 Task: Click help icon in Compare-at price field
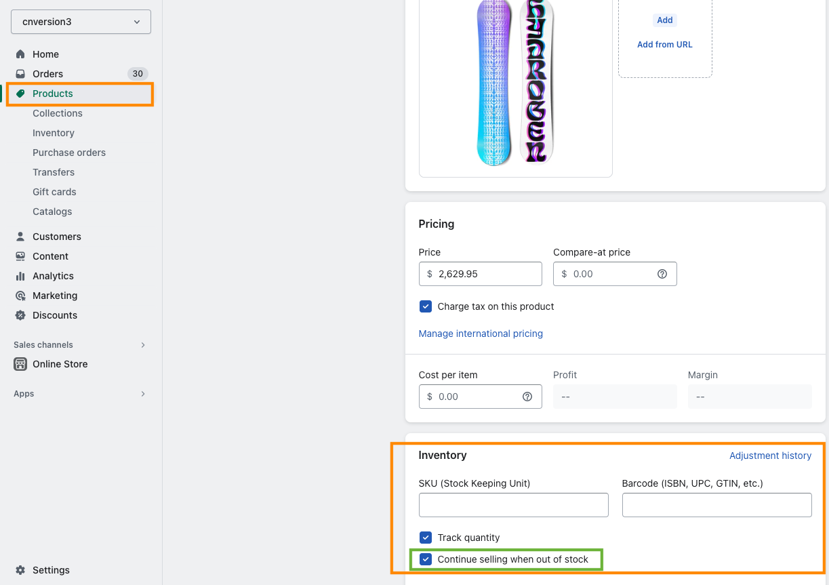pyautogui.click(x=662, y=274)
